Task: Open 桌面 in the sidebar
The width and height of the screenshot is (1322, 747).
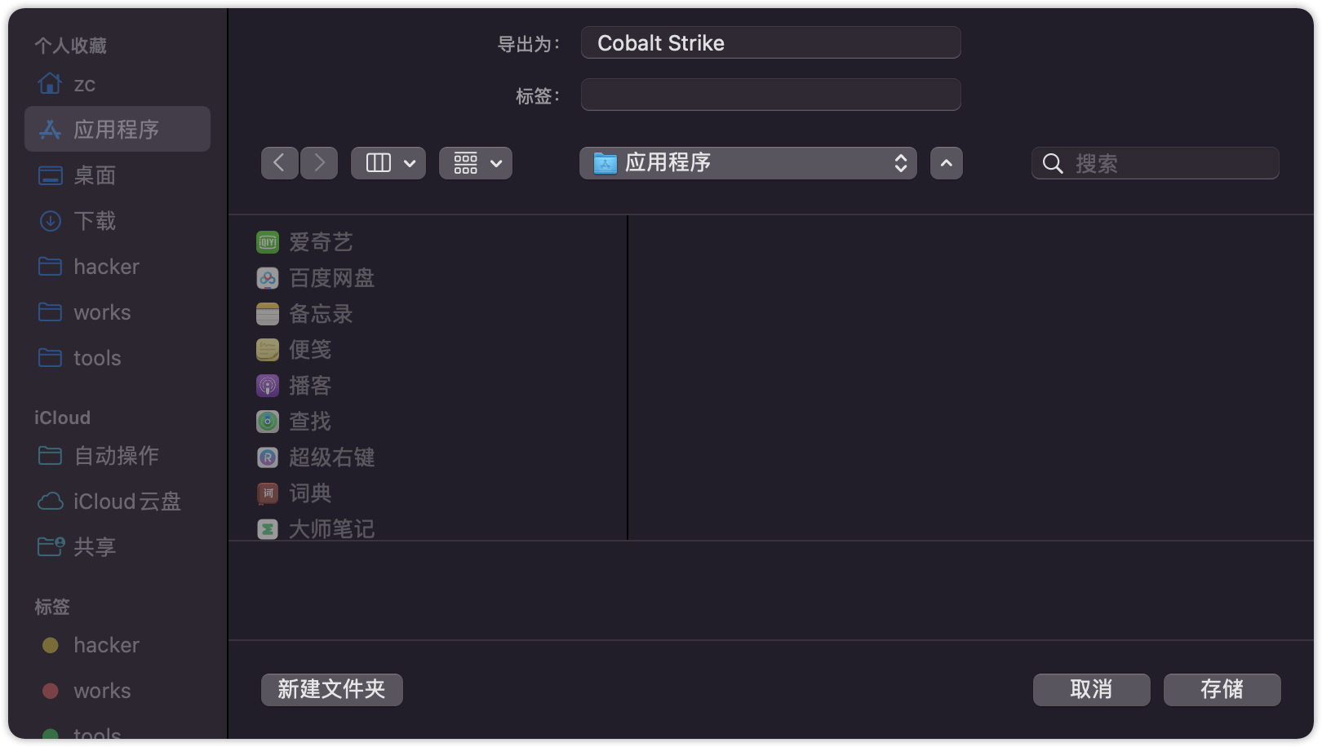Action: tap(95, 175)
